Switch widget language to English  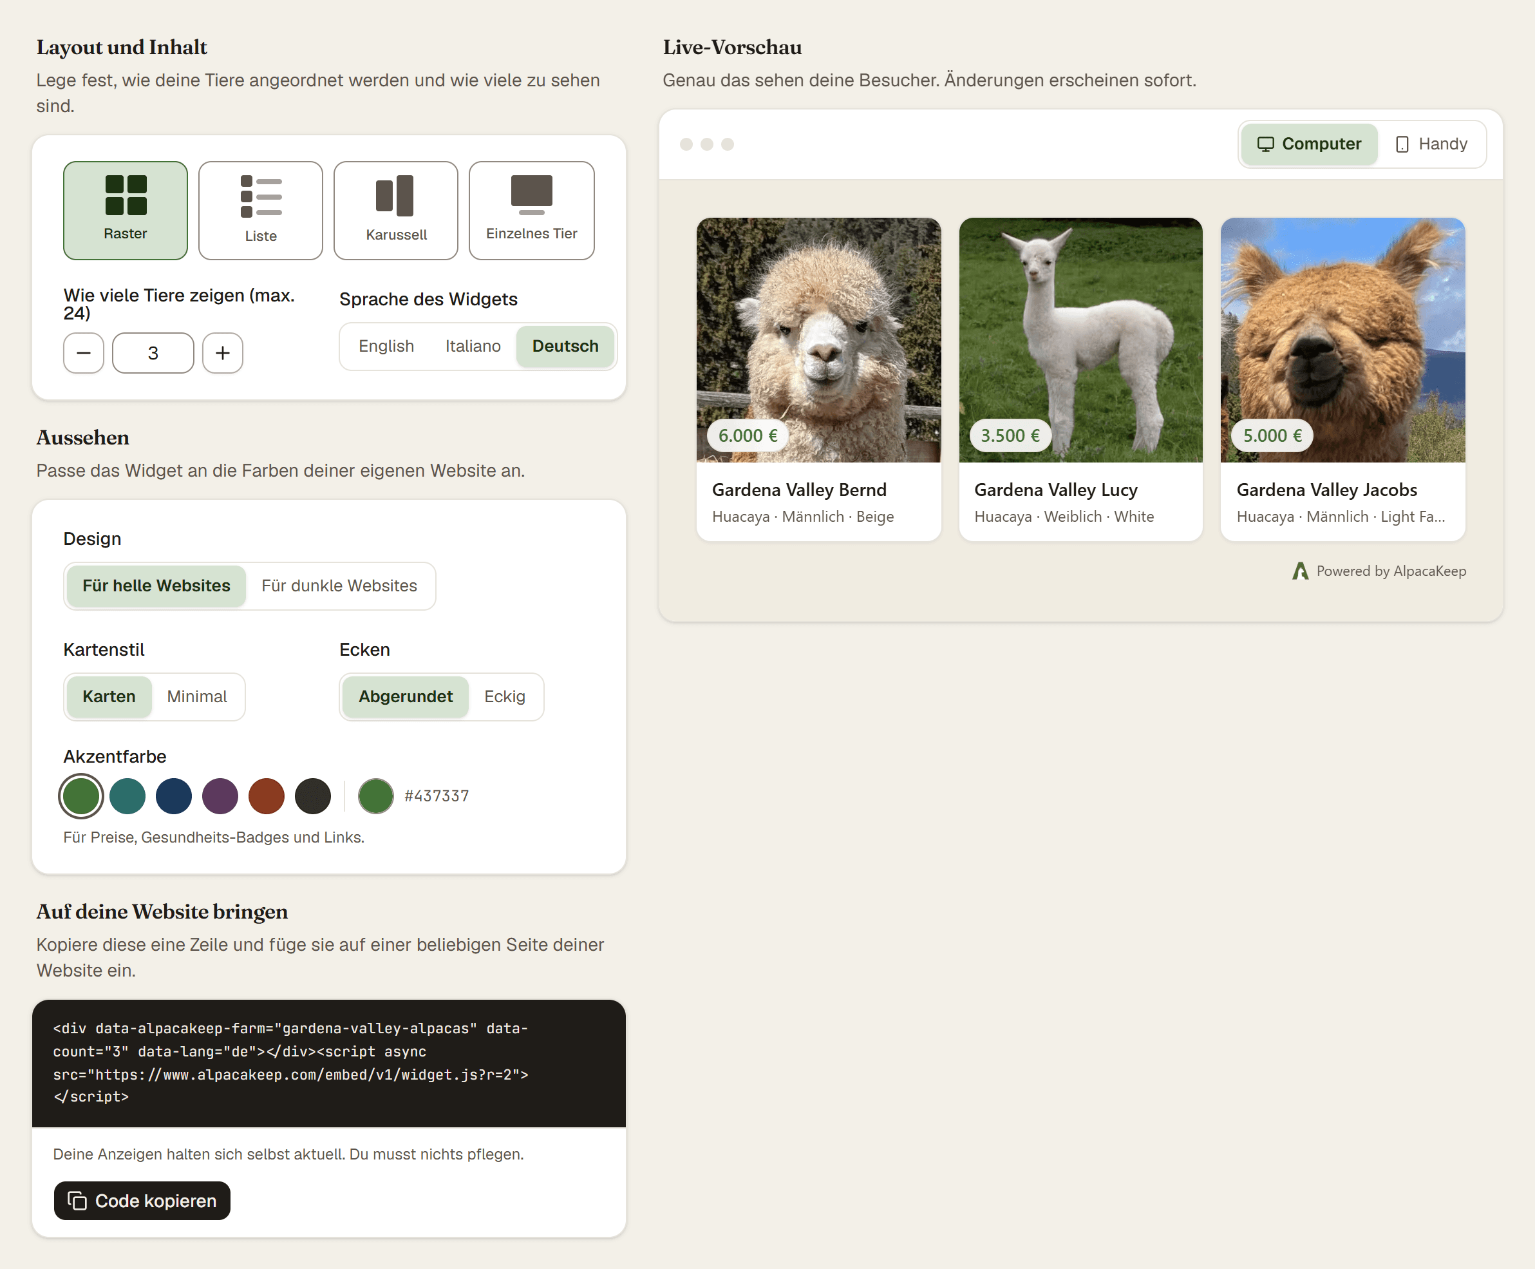pyautogui.click(x=386, y=347)
